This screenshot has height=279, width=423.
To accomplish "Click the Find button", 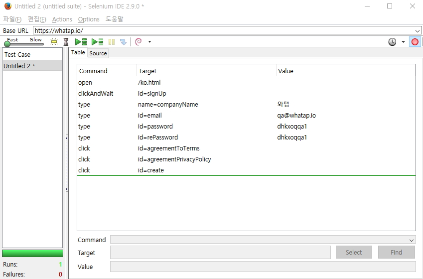I will point(396,252).
